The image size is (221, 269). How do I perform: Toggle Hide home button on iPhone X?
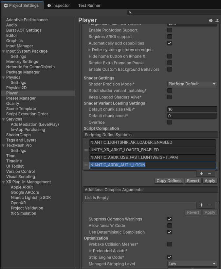170,56
